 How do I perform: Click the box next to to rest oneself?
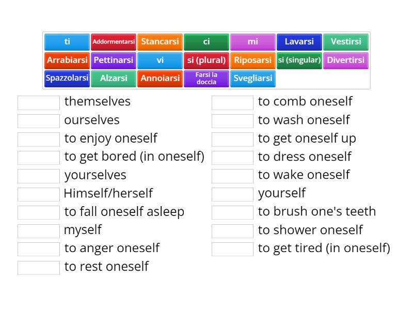pos(38,267)
